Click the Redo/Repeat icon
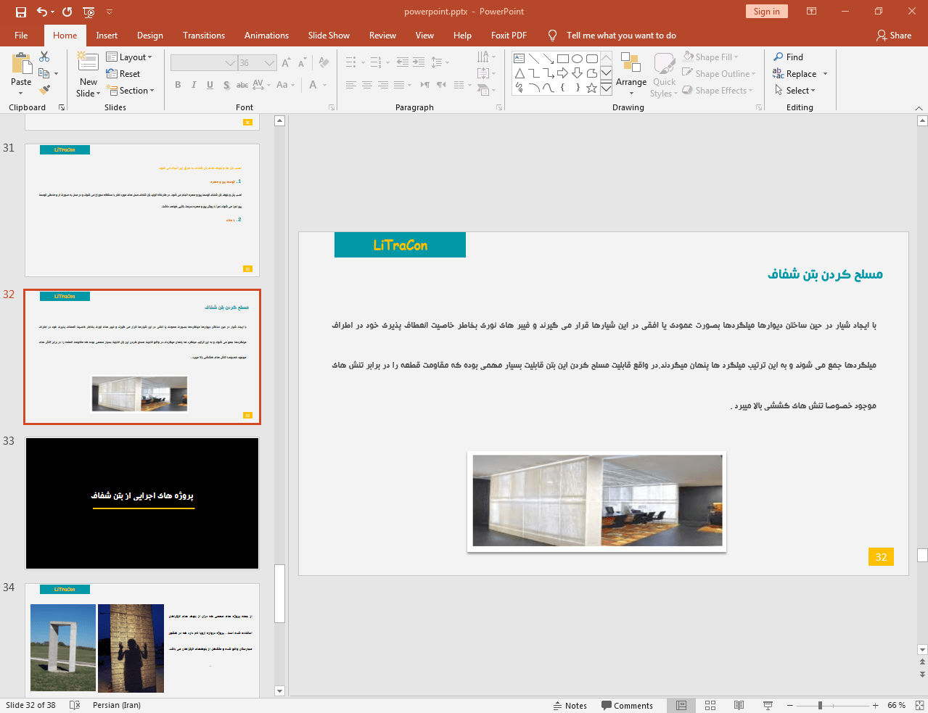This screenshot has height=713, width=928. click(67, 12)
